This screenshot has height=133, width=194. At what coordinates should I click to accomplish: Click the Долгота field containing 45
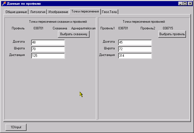pos(135,42)
